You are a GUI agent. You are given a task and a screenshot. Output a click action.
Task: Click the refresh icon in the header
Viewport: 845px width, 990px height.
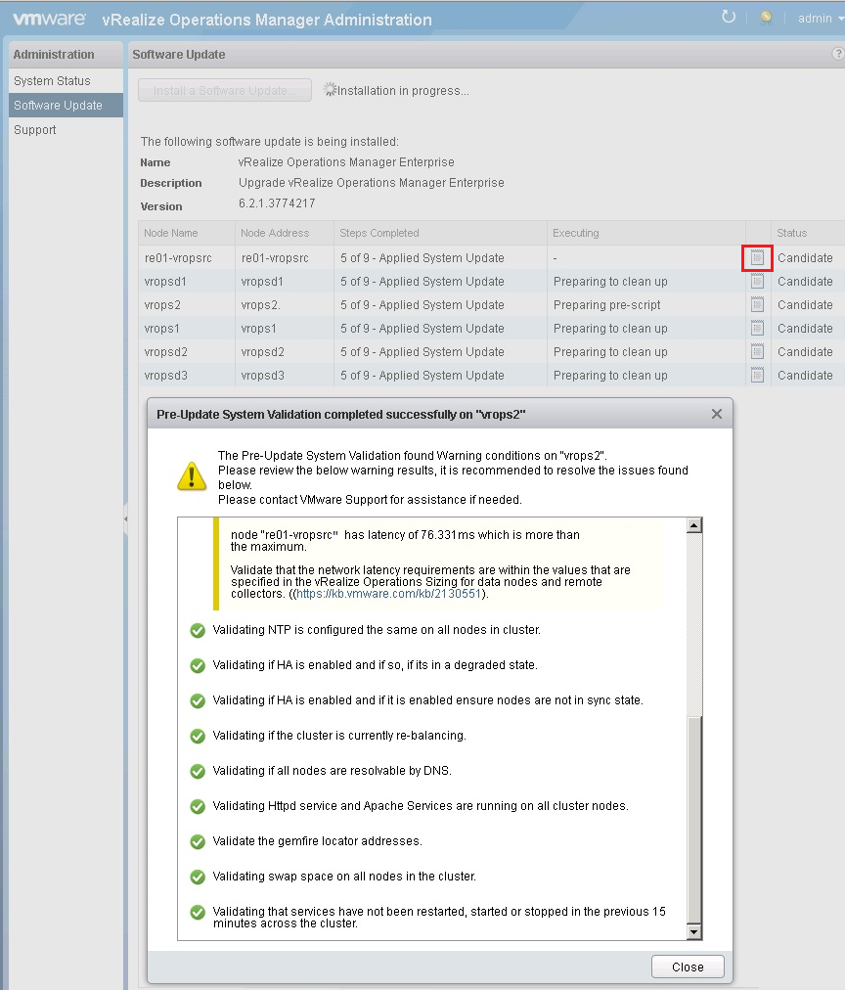728,18
